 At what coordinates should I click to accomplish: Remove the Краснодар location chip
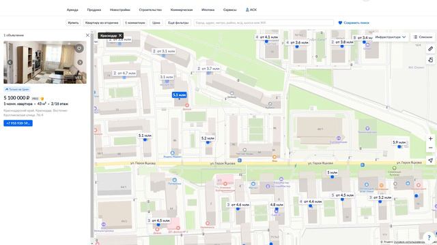pyautogui.click(x=120, y=35)
